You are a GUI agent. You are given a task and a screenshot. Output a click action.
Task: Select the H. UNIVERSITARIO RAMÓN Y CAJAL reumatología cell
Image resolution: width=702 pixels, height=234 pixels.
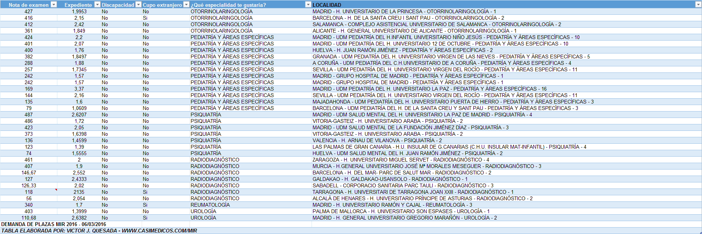point(506,205)
